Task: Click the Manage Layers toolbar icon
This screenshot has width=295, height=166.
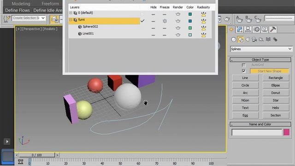Action: coord(54,19)
